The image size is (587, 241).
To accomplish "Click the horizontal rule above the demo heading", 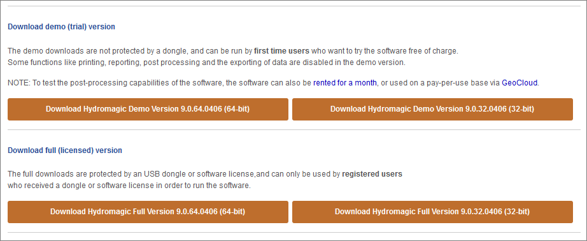I will tap(294, 6).
